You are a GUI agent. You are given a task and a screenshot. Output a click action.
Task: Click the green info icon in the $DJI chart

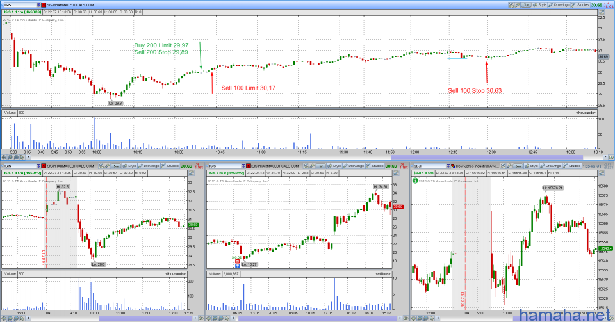[415, 181]
